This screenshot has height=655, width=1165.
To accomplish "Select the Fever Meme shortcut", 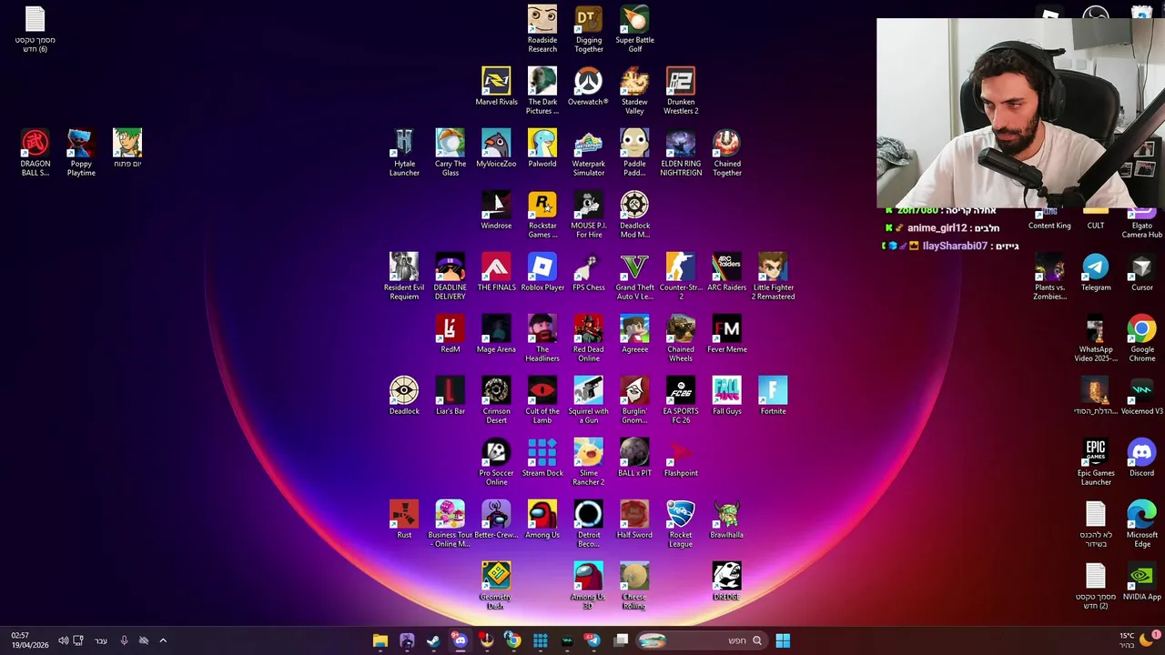I will pyautogui.click(x=727, y=334).
